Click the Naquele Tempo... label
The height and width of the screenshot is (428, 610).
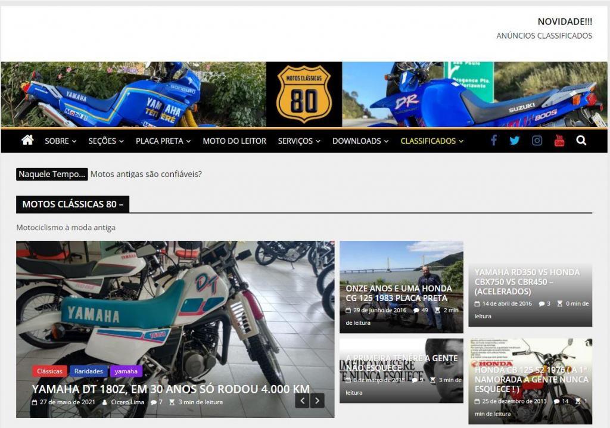coord(52,174)
